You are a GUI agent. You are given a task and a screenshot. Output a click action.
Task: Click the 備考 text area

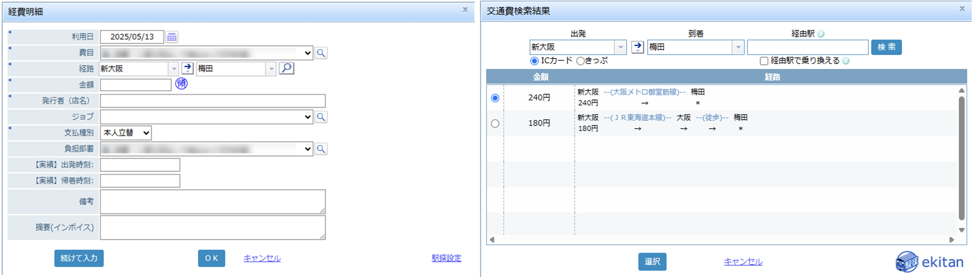(x=213, y=202)
